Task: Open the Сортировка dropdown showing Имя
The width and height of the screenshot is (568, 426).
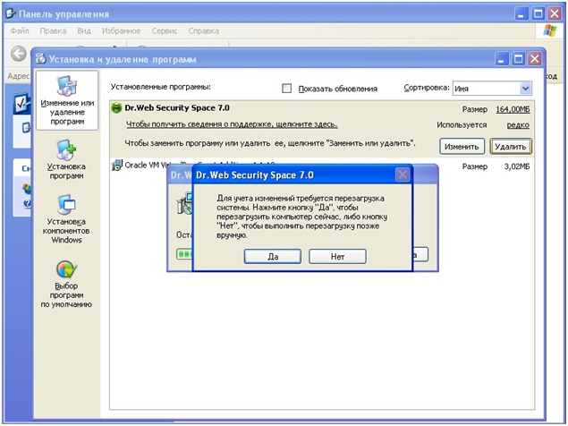Action: [492, 88]
